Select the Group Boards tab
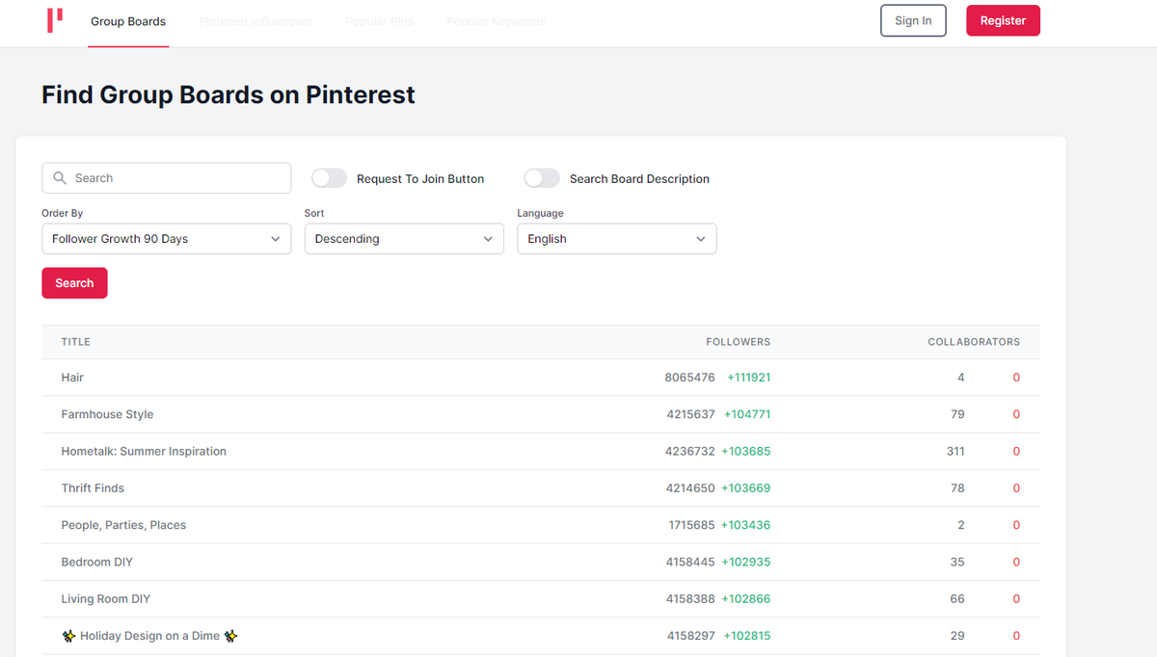The height and width of the screenshot is (657, 1157). [x=128, y=21]
